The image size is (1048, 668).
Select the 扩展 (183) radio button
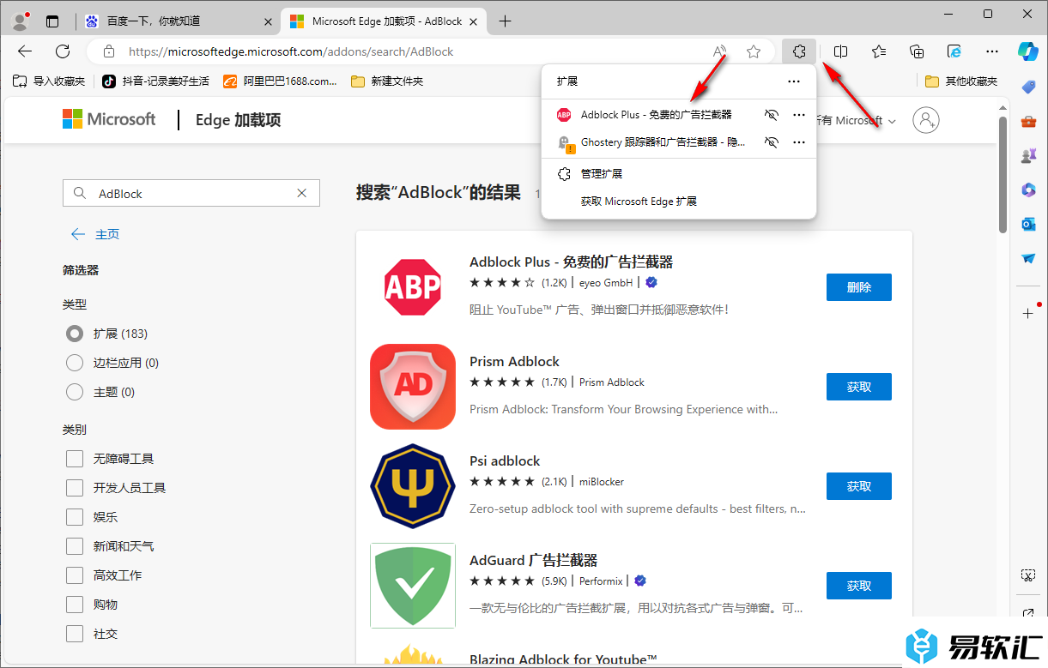point(75,334)
